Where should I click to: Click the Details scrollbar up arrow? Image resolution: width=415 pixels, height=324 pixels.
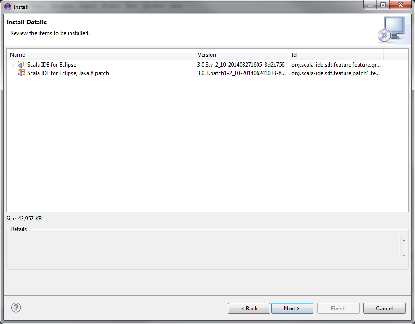[x=404, y=240]
